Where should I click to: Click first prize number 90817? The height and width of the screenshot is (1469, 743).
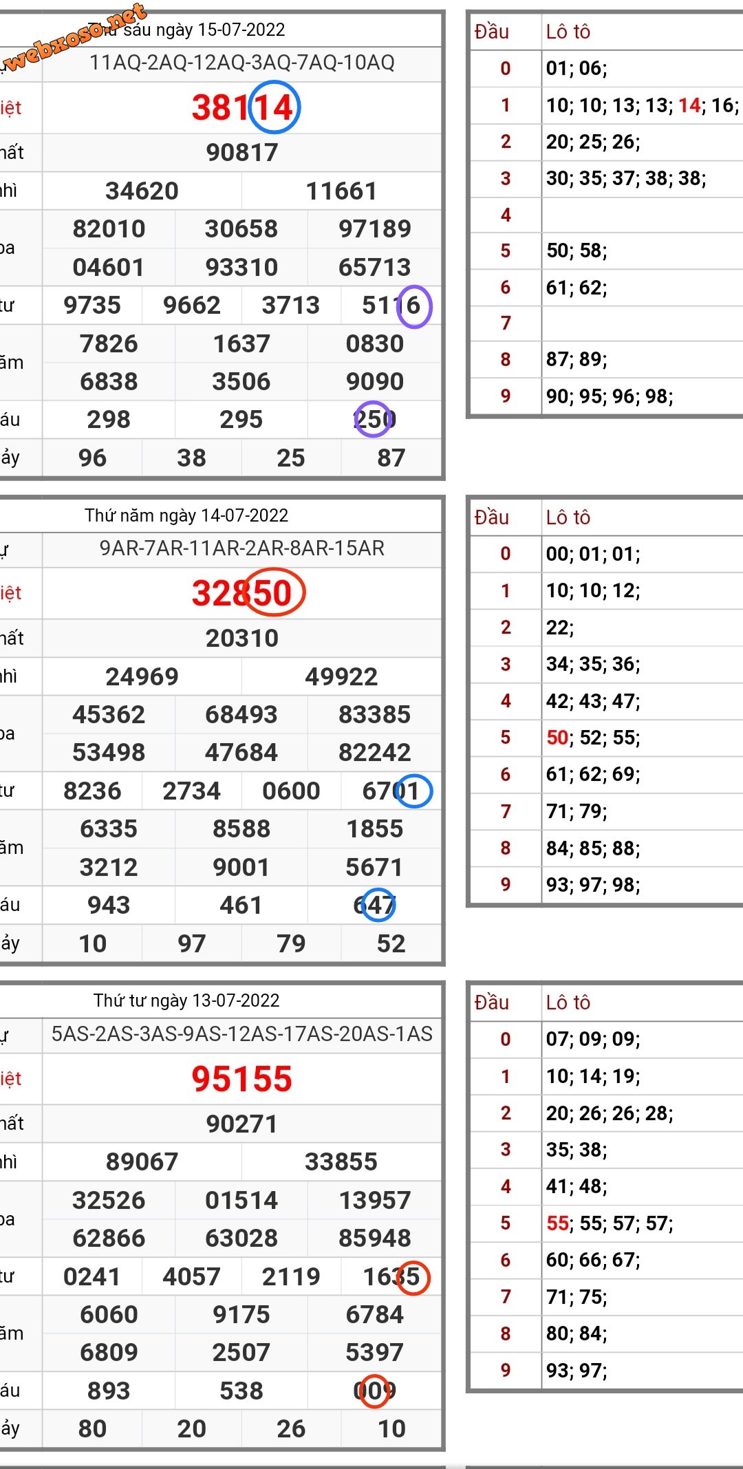242,153
